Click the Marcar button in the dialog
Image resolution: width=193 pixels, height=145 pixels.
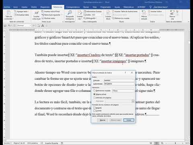tap(103, 120)
